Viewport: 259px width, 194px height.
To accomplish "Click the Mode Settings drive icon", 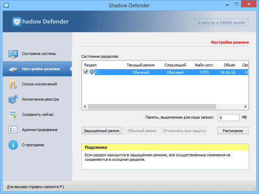I will (13, 69).
